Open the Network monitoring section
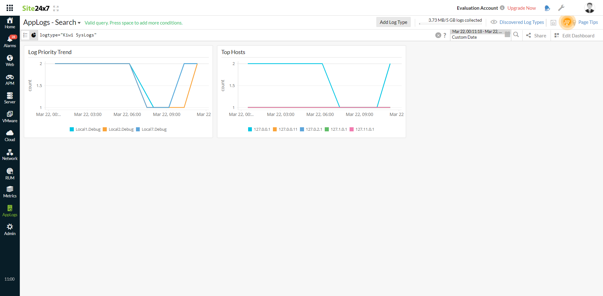Image resolution: width=603 pixels, height=296 pixels. pos(10,154)
